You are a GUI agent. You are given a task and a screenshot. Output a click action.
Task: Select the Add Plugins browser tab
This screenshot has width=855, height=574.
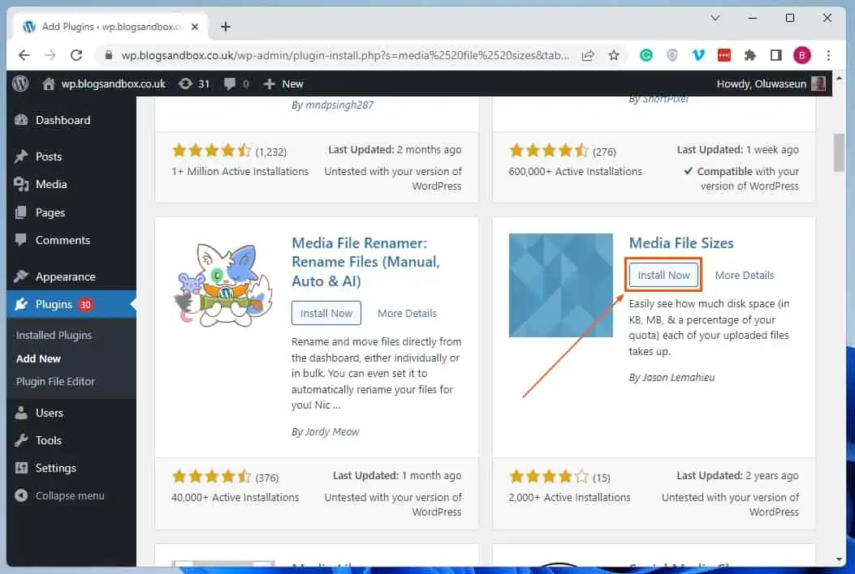111,27
